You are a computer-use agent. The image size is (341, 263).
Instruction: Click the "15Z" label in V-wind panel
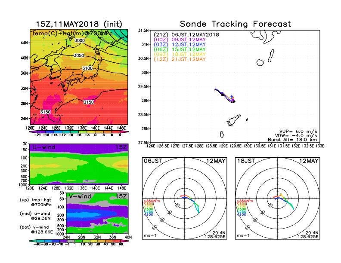(121, 196)
